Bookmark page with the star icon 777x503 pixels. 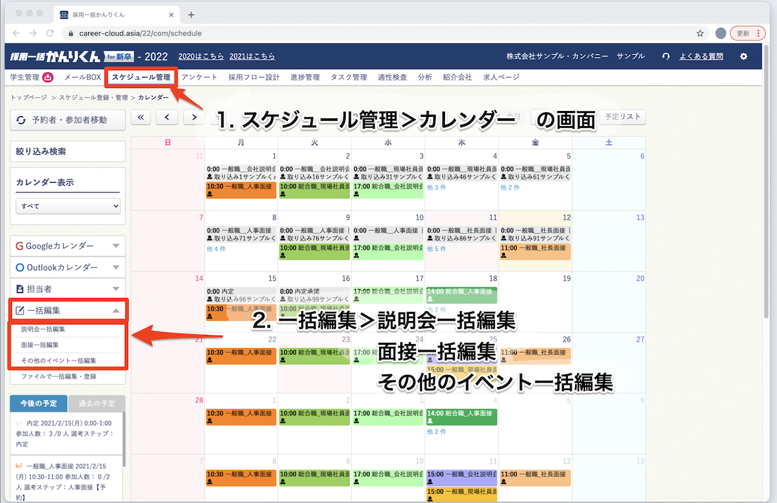(700, 33)
